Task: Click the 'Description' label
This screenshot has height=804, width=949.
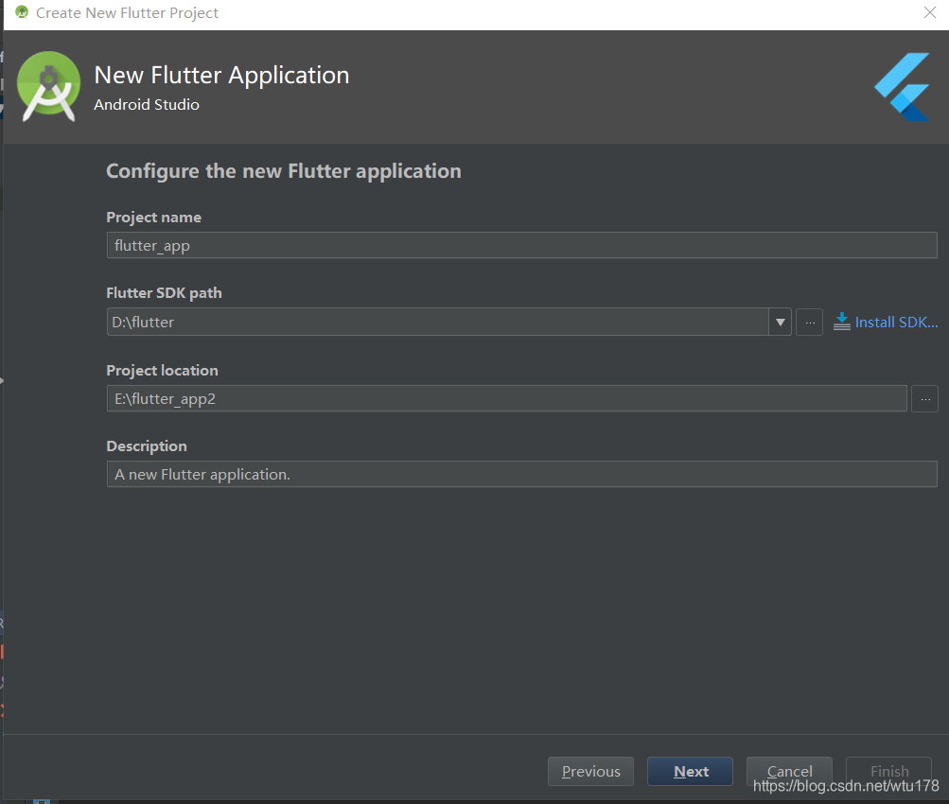Action: (147, 446)
